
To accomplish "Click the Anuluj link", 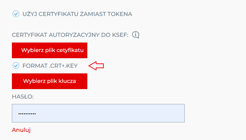I will tap(21, 130).
